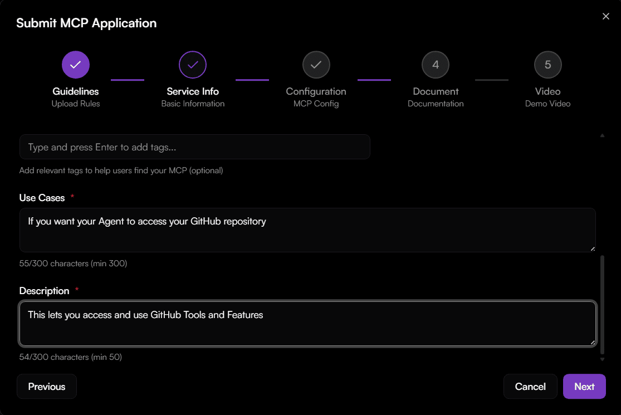Click the Use Cases textarea resize handle
The height and width of the screenshot is (415, 621).
click(x=593, y=248)
